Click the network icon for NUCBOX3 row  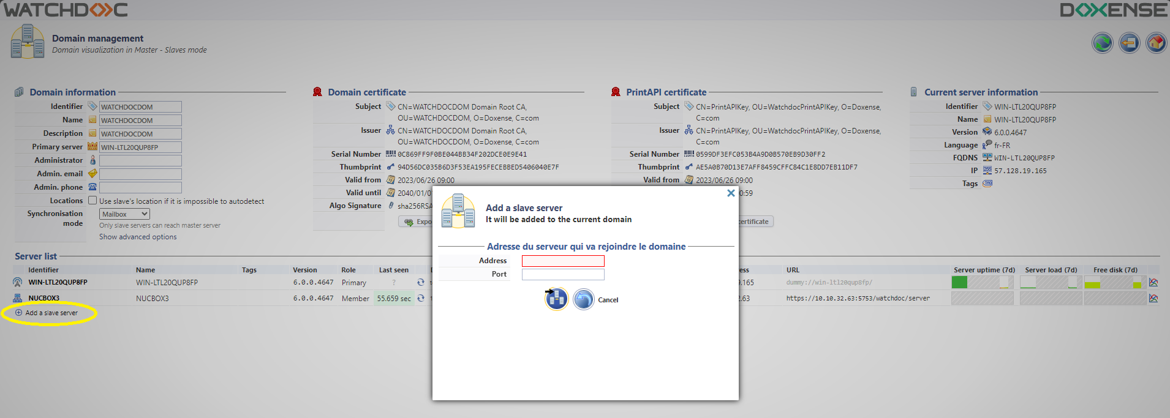(17, 298)
